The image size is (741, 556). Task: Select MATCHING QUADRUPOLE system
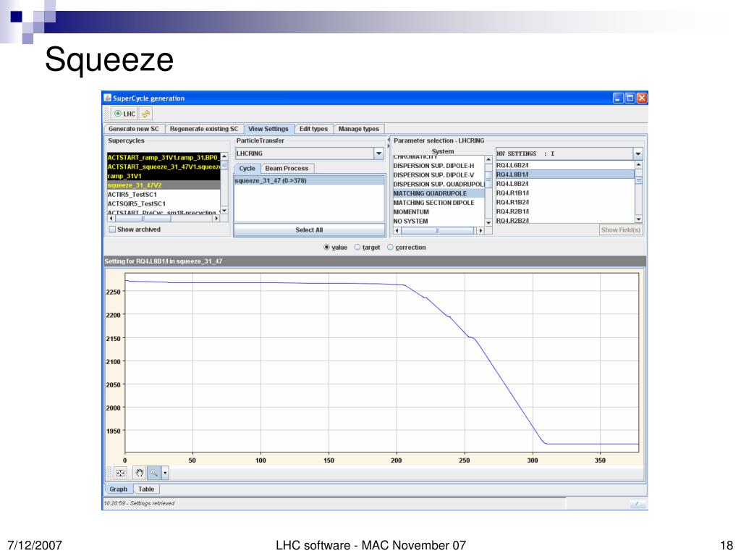(x=439, y=193)
